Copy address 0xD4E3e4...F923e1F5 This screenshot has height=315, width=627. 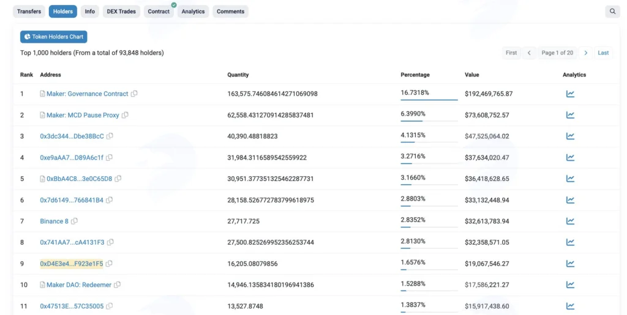(109, 264)
